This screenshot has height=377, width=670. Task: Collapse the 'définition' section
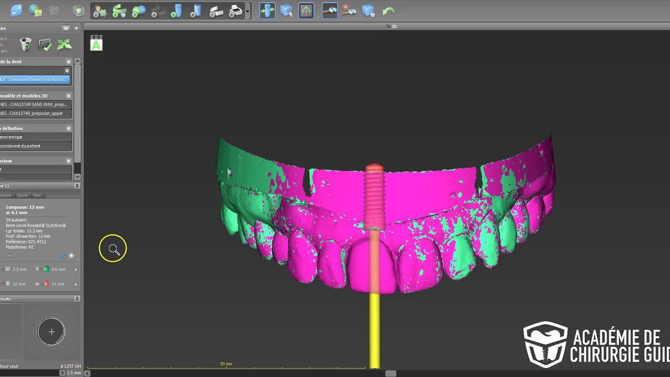point(69,128)
